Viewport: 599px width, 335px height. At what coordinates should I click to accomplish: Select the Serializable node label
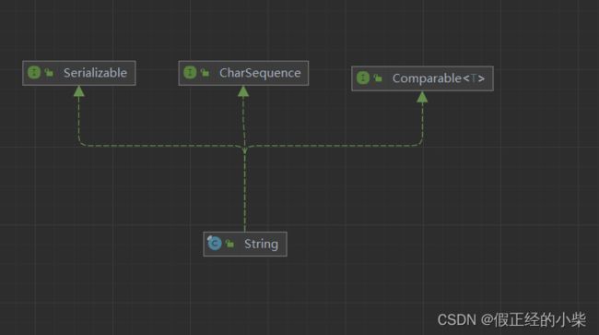95,73
